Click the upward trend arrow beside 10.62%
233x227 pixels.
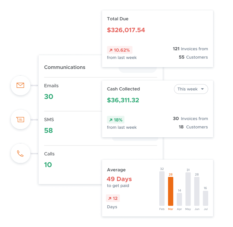click(x=111, y=50)
